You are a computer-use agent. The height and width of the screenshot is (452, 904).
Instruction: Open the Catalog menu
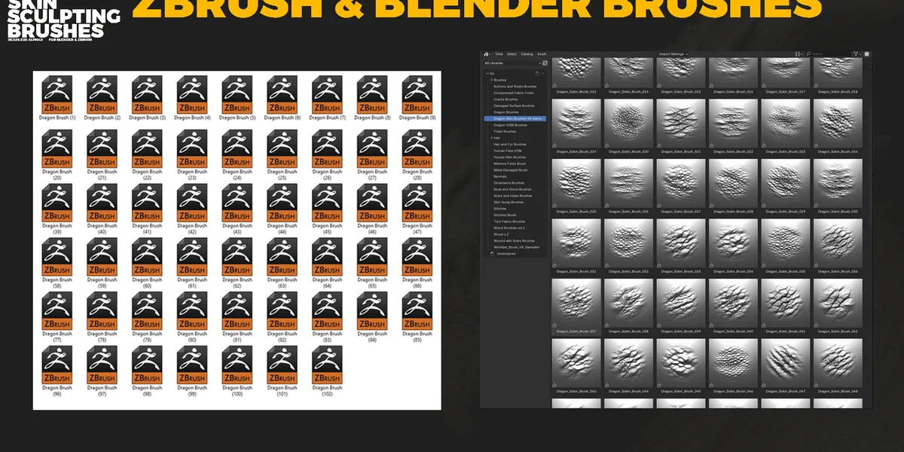click(x=526, y=53)
